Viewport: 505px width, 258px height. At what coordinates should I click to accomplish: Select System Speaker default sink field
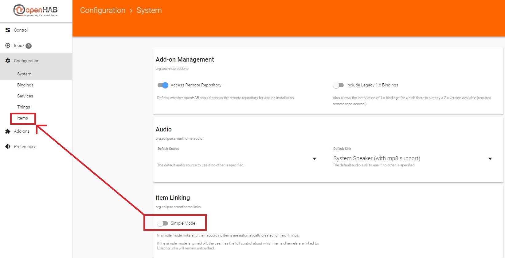(377, 158)
